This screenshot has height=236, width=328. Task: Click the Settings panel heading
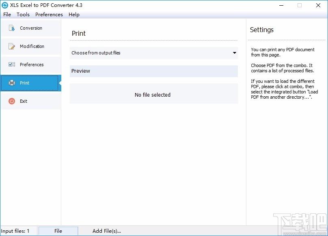point(262,30)
